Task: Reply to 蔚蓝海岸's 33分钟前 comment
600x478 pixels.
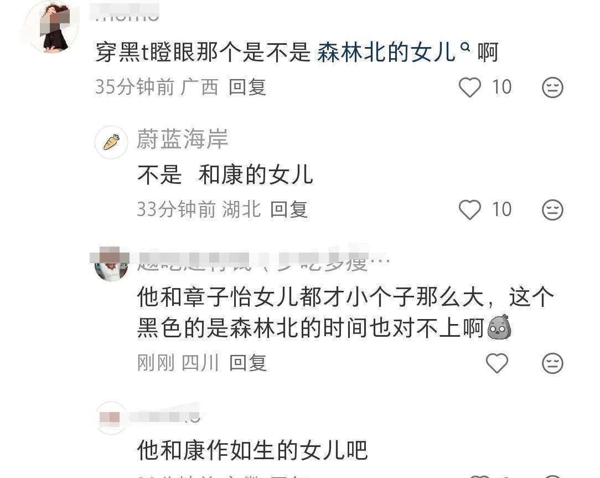Action: 289,209
